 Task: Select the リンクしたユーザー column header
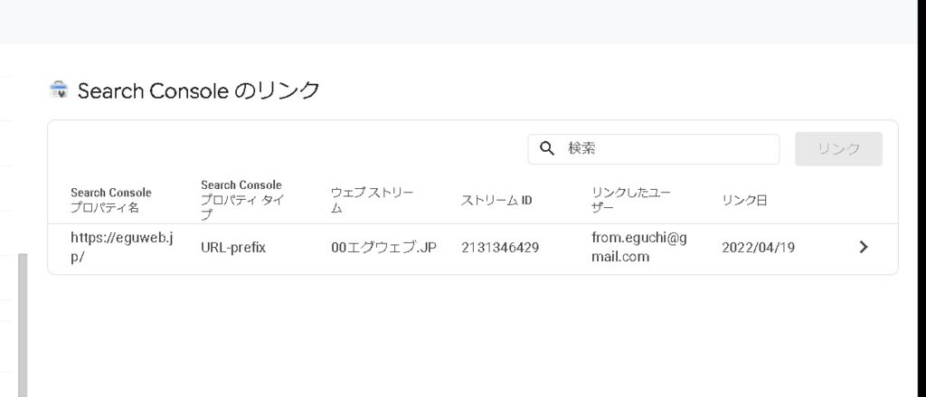point(631,200)
